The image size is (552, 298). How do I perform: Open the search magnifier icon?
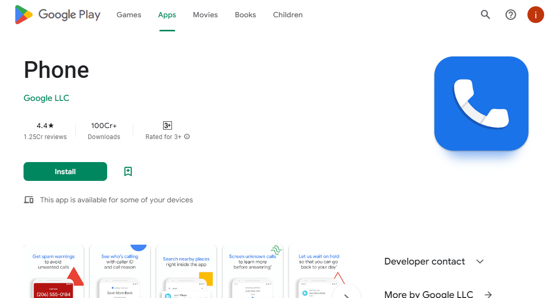(x=486, y=15)
